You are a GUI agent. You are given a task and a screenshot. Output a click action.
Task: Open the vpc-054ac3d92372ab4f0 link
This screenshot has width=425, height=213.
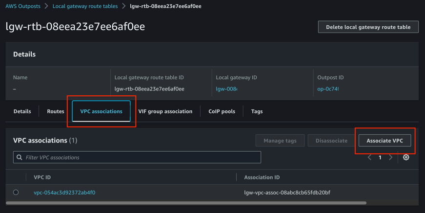64,193
